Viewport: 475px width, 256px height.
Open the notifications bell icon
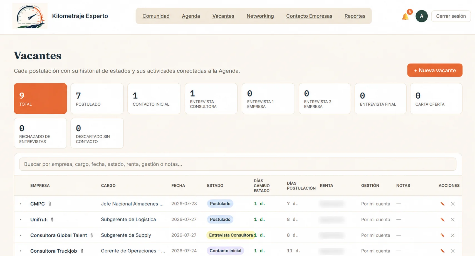click(x=405, y=16)
